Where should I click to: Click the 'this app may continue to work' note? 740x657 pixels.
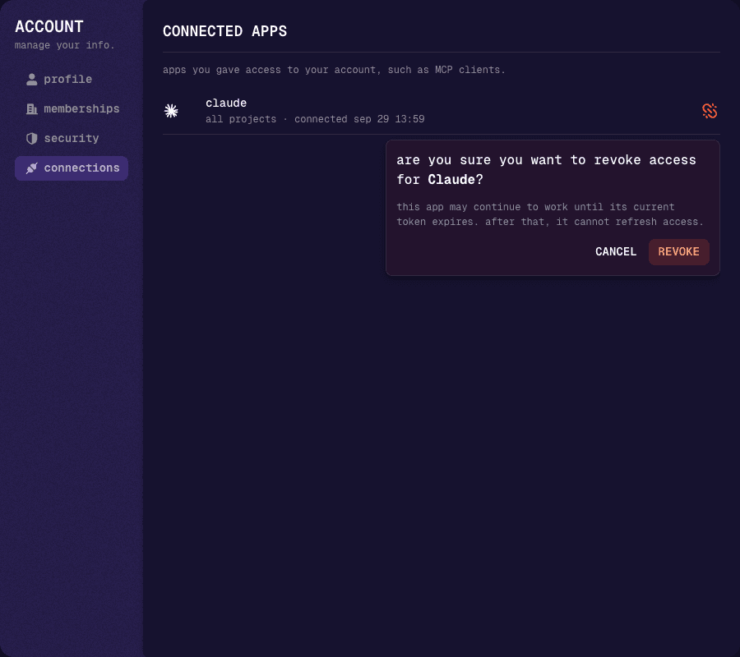(550, 214)
